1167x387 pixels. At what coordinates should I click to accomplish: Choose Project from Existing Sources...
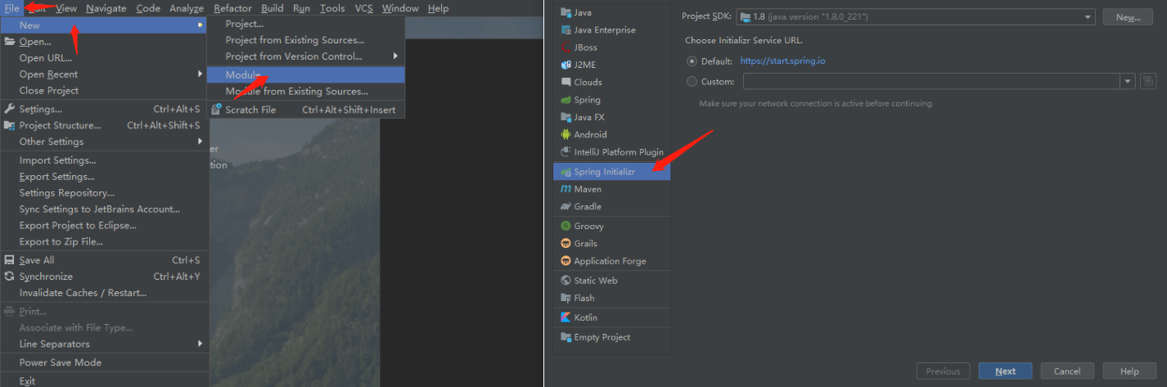point(305,40)
